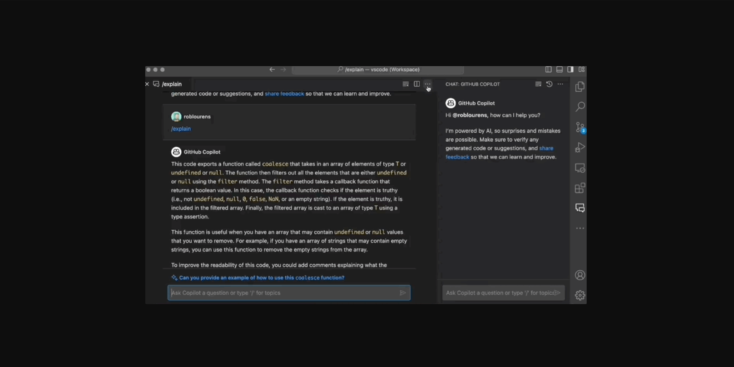Image resolution: width=734 pixels, height=367 pixels.
Task: Click the share feedback link in editor
Action: click(x=284, y=94)
